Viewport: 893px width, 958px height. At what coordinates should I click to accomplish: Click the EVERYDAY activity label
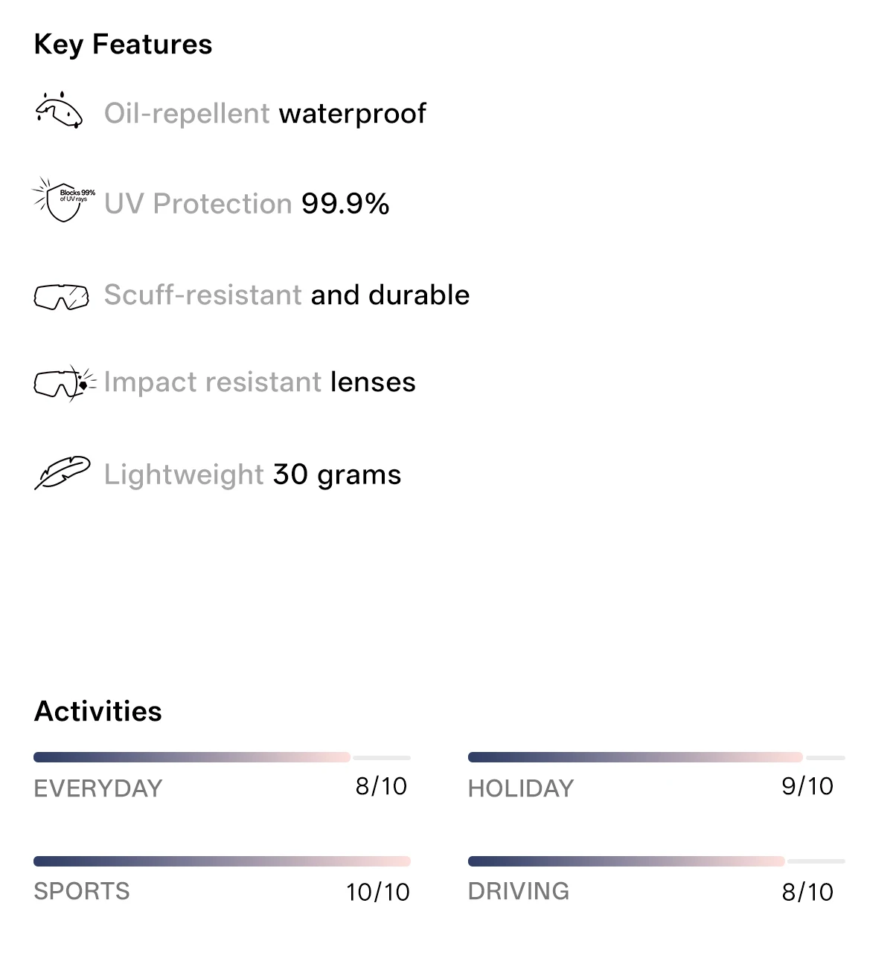coord(98,788)
